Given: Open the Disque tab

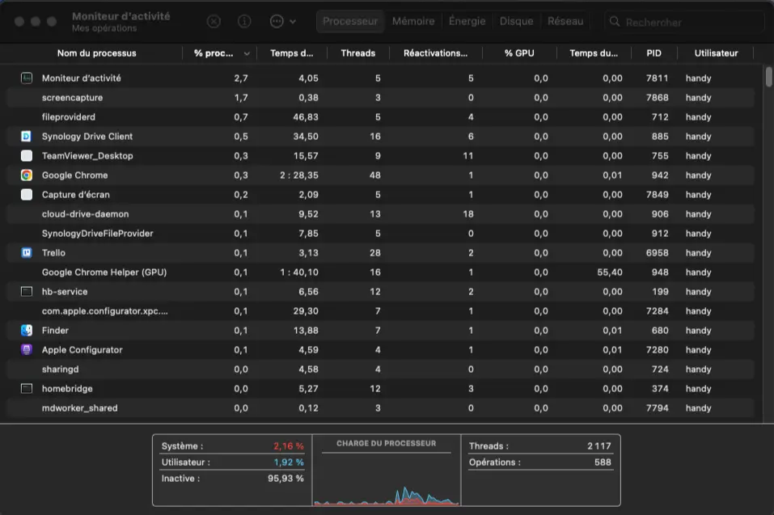Looking at the screenshot, I should click(x=516, y=22).
